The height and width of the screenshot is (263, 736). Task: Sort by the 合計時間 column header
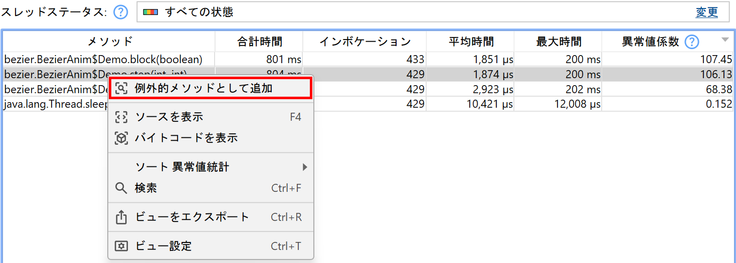(x=259, y=42)
